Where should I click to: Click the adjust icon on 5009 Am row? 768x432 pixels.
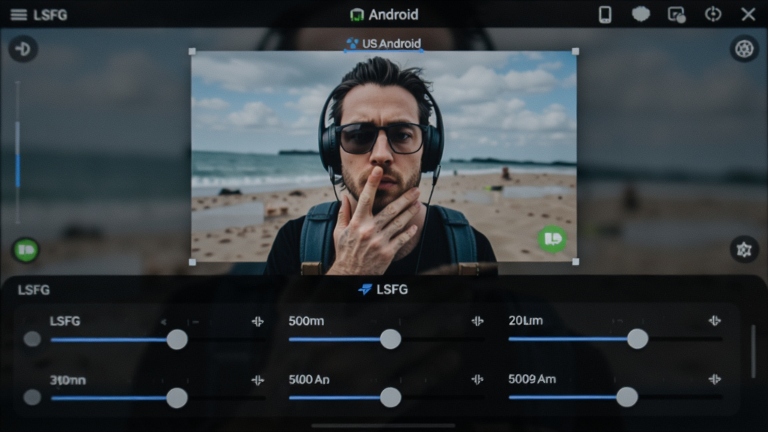pyautogui.click(x=715, y=379)
